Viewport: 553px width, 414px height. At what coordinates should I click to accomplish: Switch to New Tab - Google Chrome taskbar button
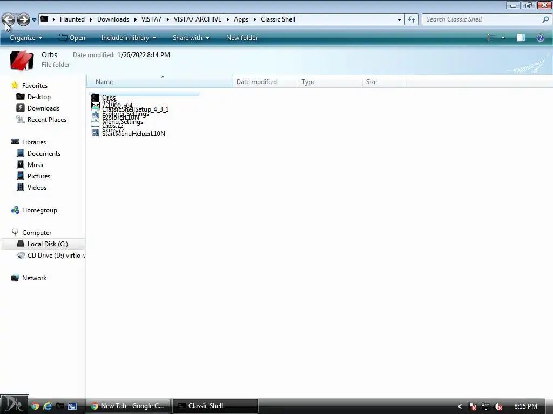tap(129, 406)
